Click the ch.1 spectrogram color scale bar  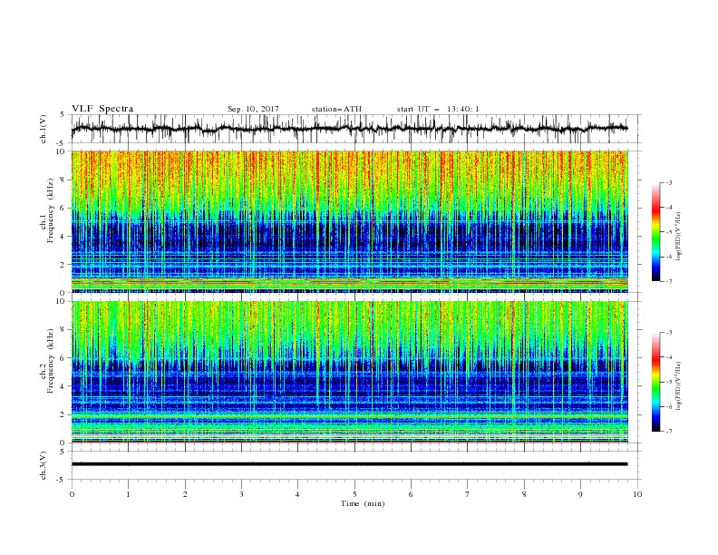[x=655, y=232]
